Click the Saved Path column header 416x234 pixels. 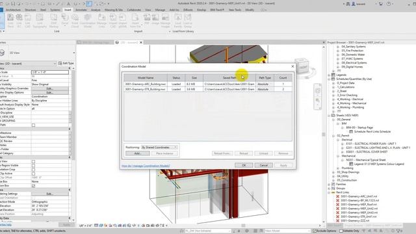(229, 78)
